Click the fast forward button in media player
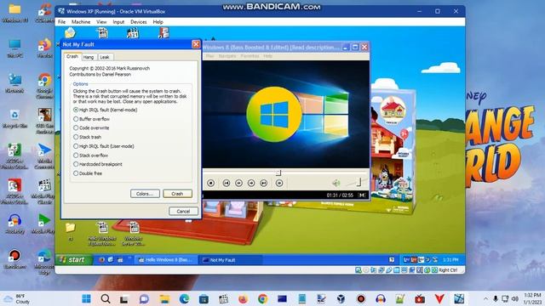This screenshot has width=545, height=306. pos(251,183)
